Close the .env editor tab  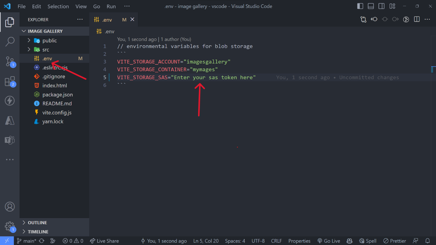coord(132,20)
